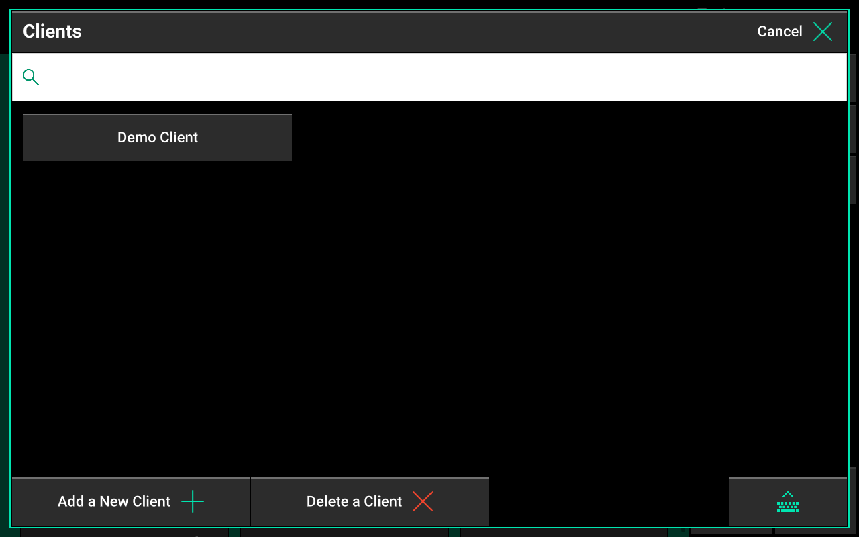859x537 pixels.
Task: Click the Clients title text
Action: pos(52,32)
